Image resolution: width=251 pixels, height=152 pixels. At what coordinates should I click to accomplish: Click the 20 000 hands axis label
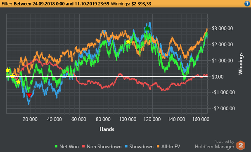[30, 119]
